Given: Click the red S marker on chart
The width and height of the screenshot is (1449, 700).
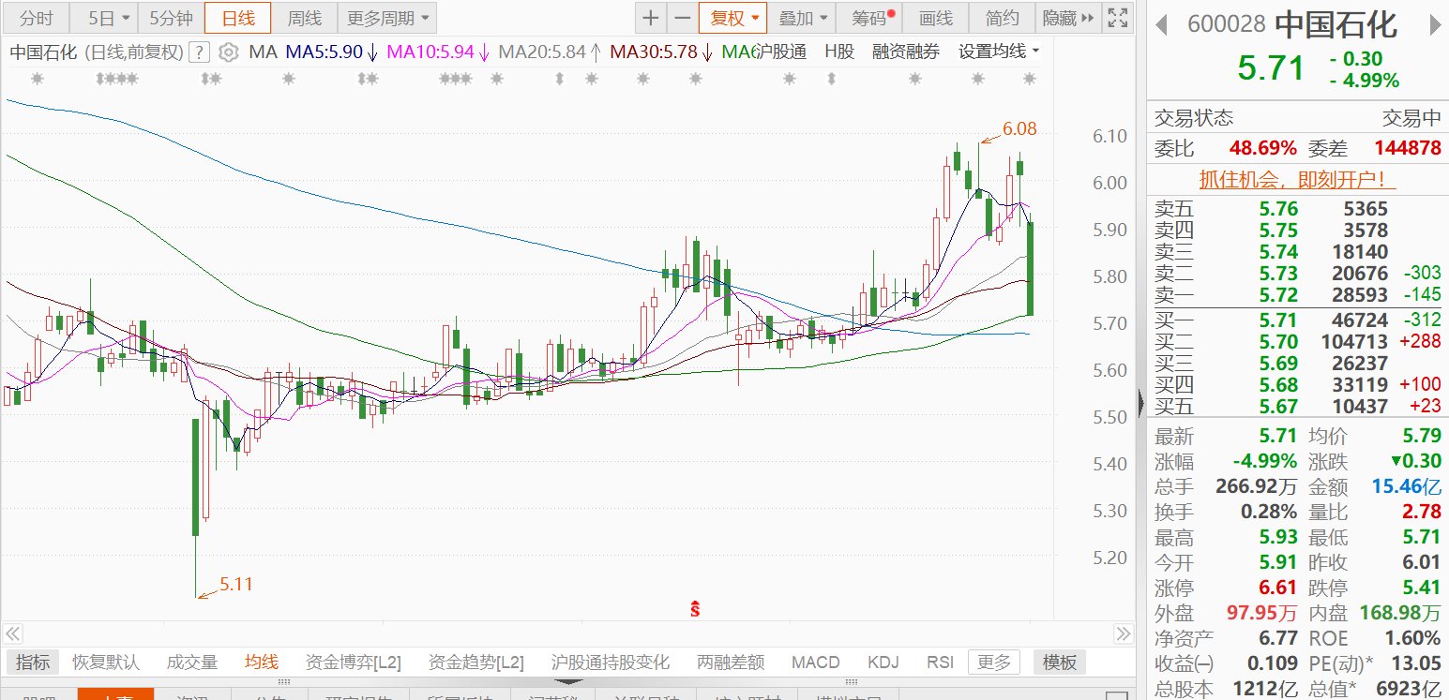Looking at the screenshot, I should pos(695,609).
